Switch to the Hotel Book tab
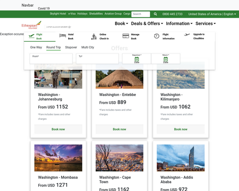The width and height of the screenshot is (239, 191). 71,37
